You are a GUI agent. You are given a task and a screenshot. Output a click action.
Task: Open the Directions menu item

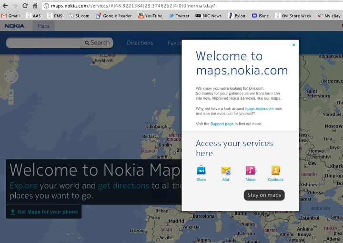click(x=140, y=42)
